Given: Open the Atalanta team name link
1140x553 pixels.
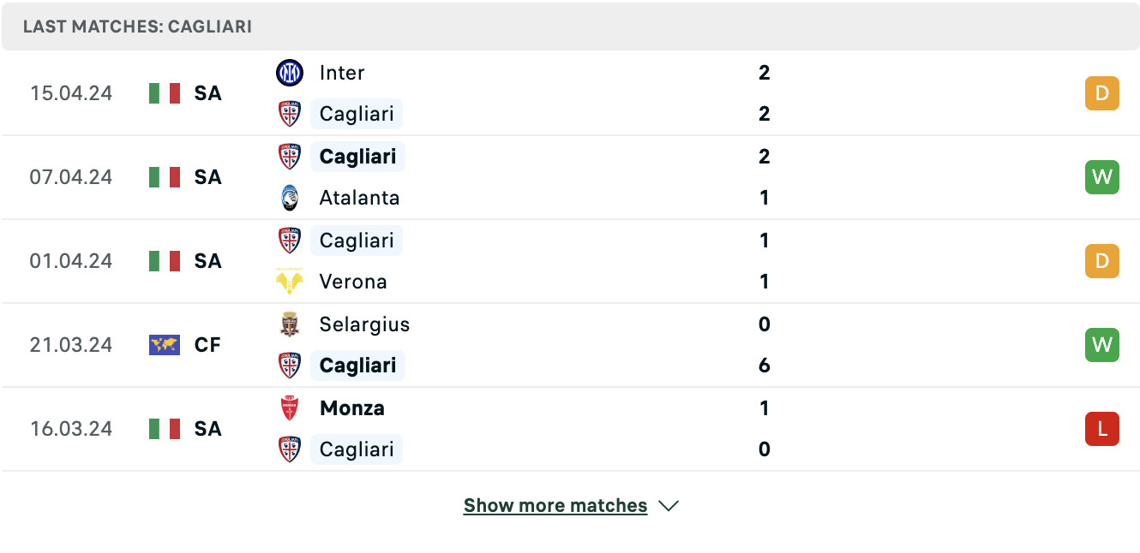Looking at the screenshot, I should [x=359, y=198].
